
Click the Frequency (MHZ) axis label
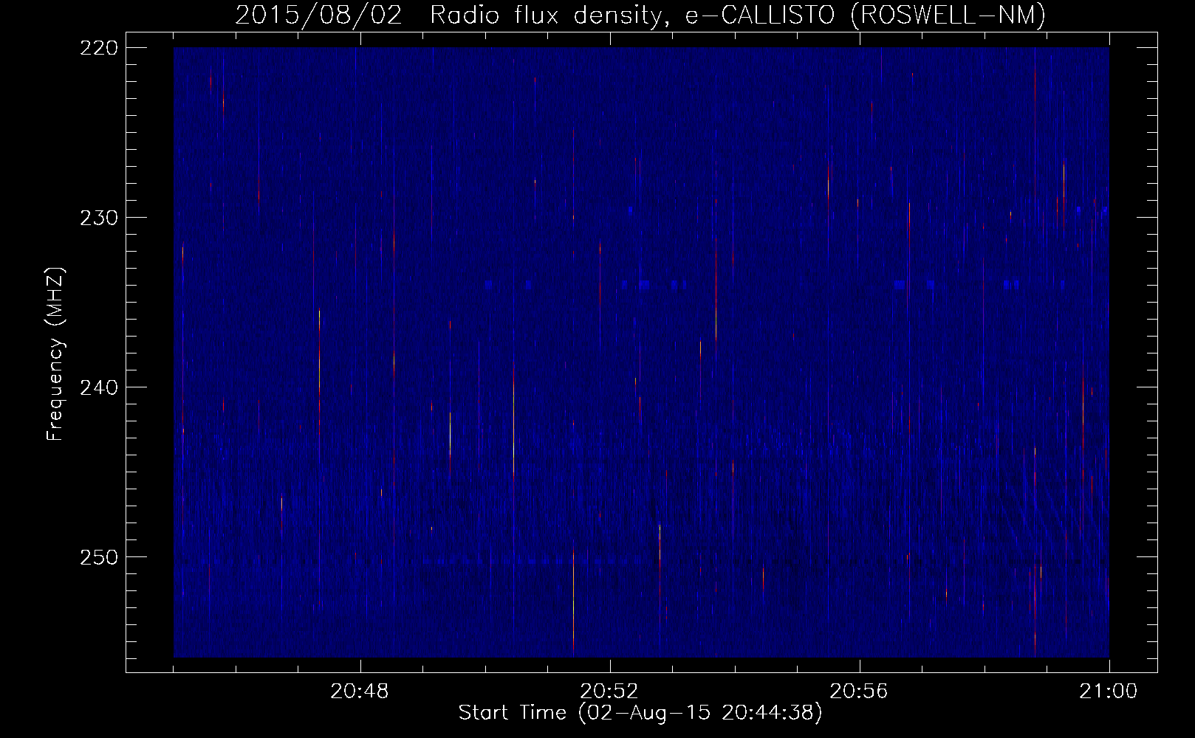[x=55, y=354]
